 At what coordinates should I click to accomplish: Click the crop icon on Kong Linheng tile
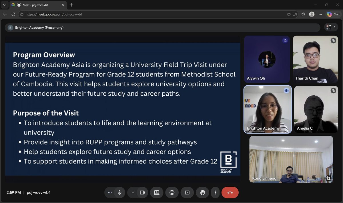click(328, 178)
